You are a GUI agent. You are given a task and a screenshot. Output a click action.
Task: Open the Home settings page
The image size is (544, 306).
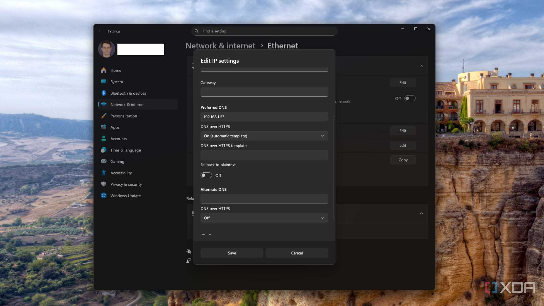(x=138, y=70)
